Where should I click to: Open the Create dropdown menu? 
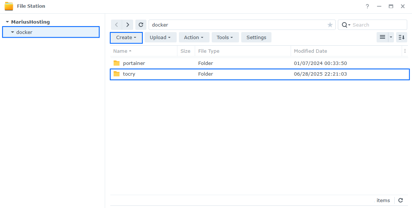(126, 37)
